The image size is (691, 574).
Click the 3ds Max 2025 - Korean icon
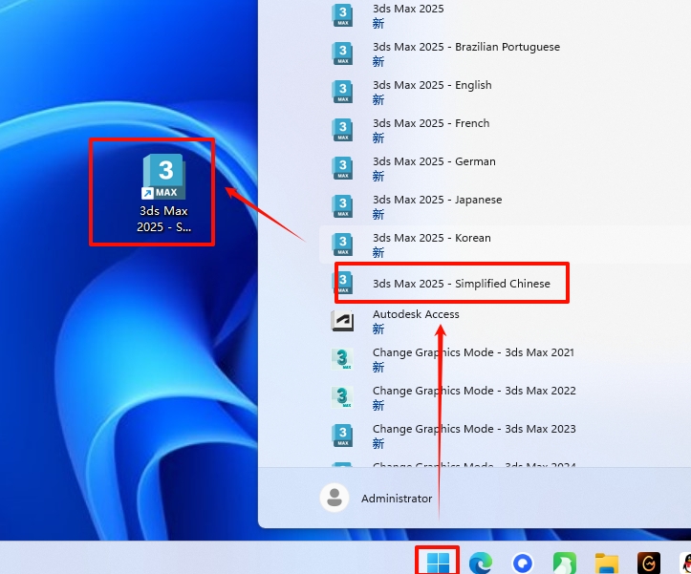tap(342, 244)
